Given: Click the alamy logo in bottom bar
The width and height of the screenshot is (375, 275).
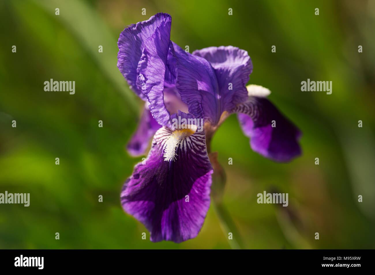Looking at the screenshot, I should [29, 262].
